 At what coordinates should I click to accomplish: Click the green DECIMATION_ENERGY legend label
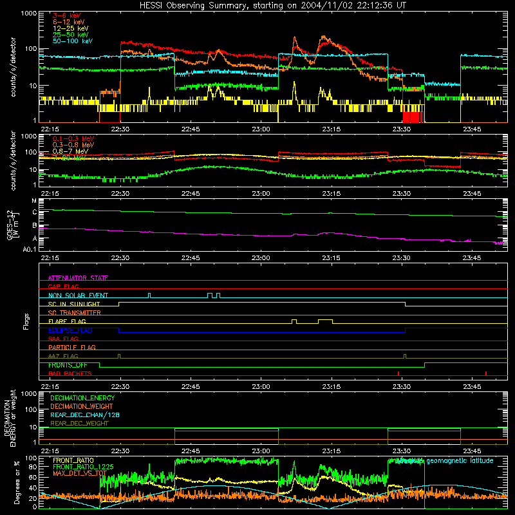point(82,398)
